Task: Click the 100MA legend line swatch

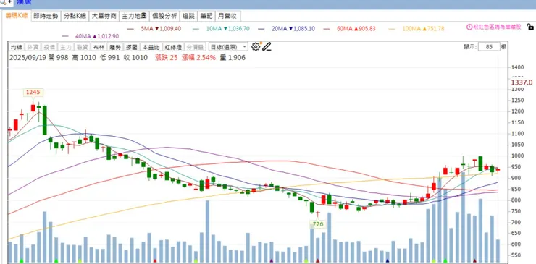Action: click(x=392, y=29)
